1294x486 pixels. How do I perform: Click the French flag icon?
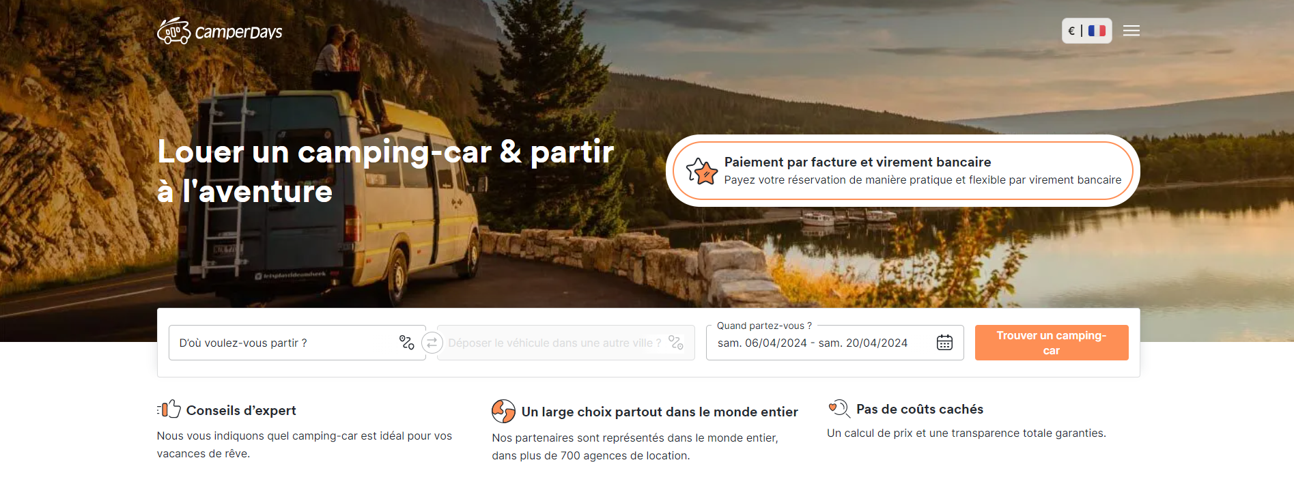coord(1097,31)
